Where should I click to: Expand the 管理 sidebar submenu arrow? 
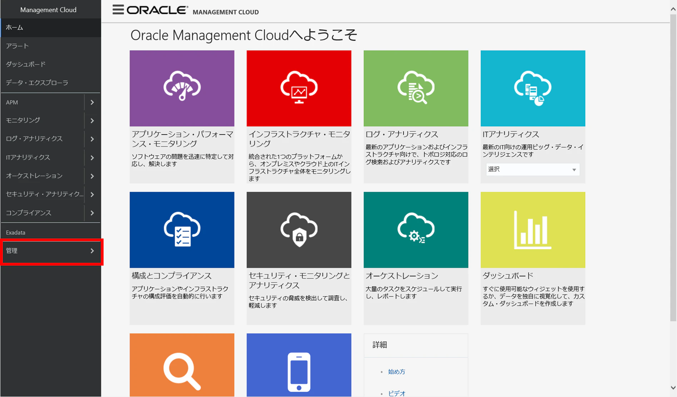[x=92, y=251]
